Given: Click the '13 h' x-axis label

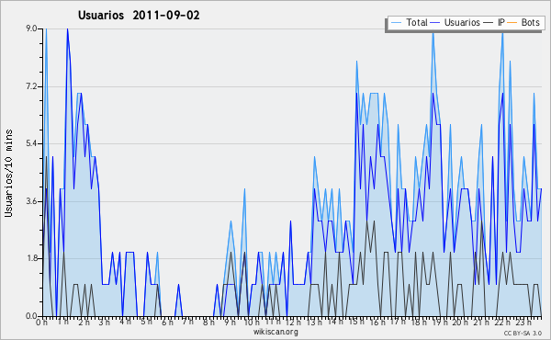Looking at the screenshot, I should [314, 322].
